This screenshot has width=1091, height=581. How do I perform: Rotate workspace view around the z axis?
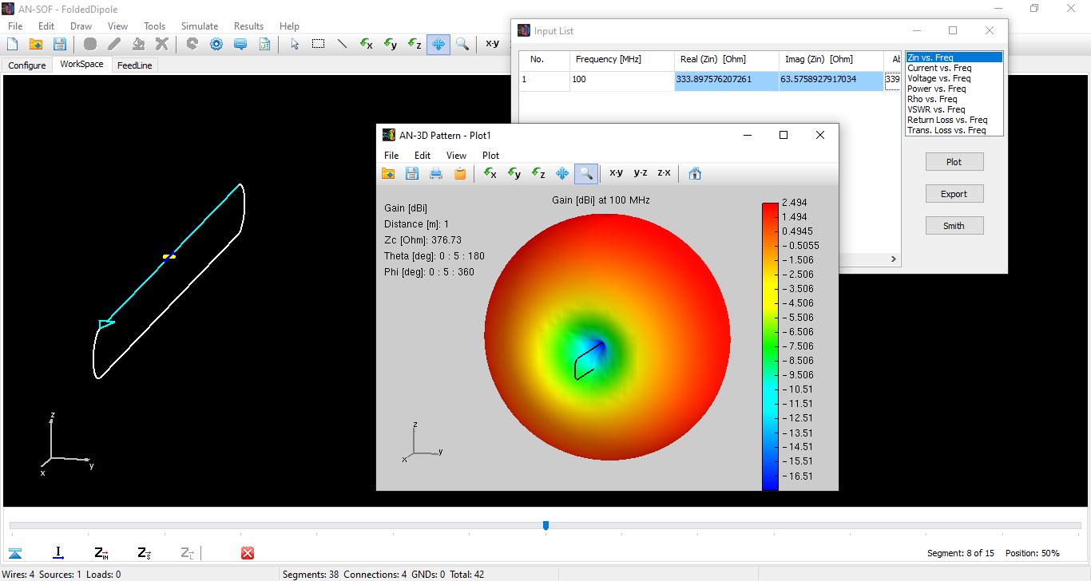click(x=414, y=44)
